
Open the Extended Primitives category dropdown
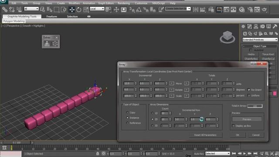tap(260, 40)
